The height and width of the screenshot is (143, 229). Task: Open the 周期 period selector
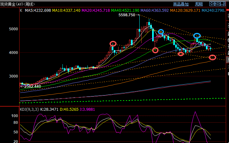pos(199,4)
